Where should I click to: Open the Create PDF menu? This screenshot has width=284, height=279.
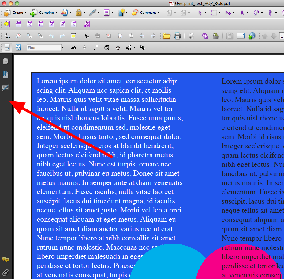pyautogui.click(x=15, y=13)
